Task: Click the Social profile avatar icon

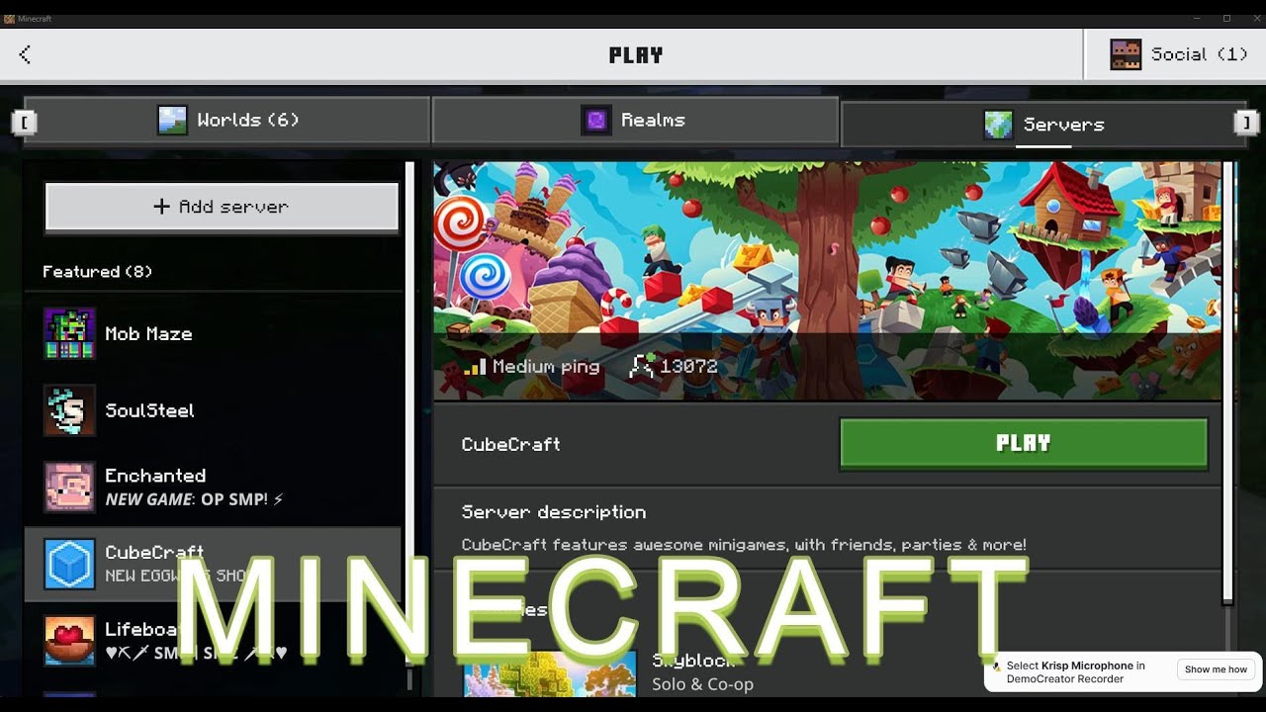Action: pyautogui.click(x=1126, y=54)
